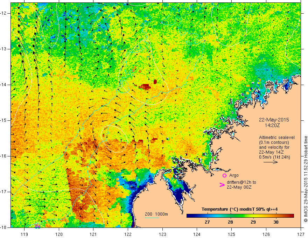Screen dimensions: 308x238
Task: Click the Temperature modisT colorbar title
Action: click(239, 209)
